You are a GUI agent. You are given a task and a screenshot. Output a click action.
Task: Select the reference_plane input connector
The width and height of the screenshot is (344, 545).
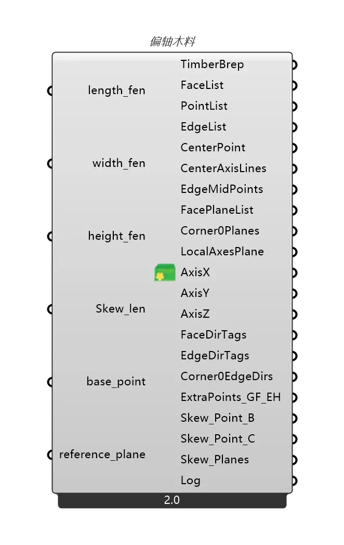pos(50,454)
